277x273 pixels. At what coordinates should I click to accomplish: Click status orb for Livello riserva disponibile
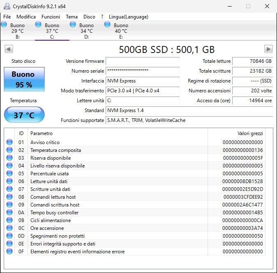pos(9,165)
